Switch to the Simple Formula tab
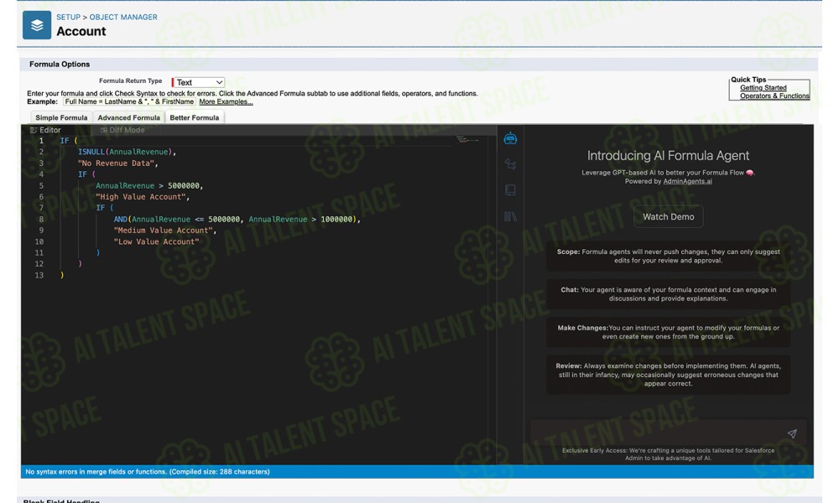 point(61,117)
